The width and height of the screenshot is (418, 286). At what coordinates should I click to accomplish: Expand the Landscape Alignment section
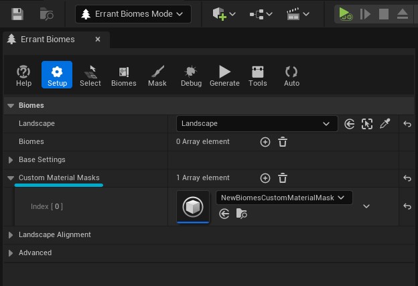pos(11,235)
